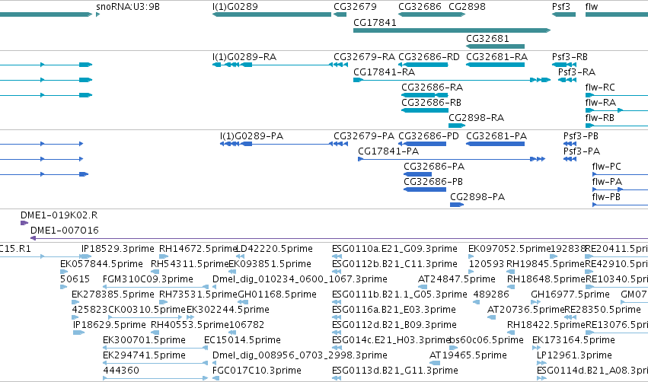Image resolution: width=648 pixels, height=382 pixels.
Task: Click protein CG32679-PA label
Action: coord(364,136)
